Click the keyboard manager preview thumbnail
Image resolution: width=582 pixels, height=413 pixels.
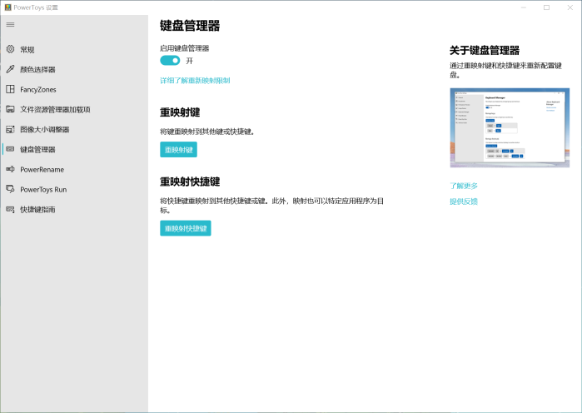(x=510, y=127)
